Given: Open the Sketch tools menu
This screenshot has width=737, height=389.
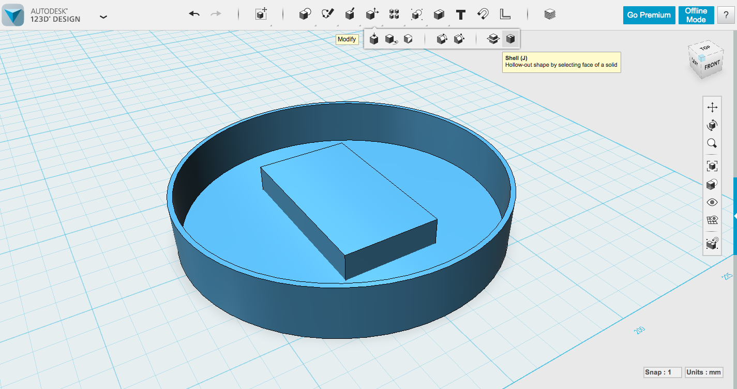Looking at the screenshot, I should point(327,14).
